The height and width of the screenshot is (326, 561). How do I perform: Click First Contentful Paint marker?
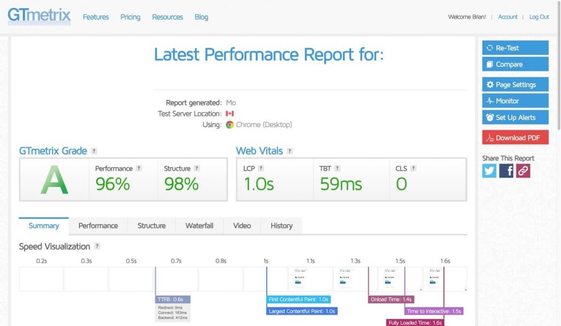299,299
